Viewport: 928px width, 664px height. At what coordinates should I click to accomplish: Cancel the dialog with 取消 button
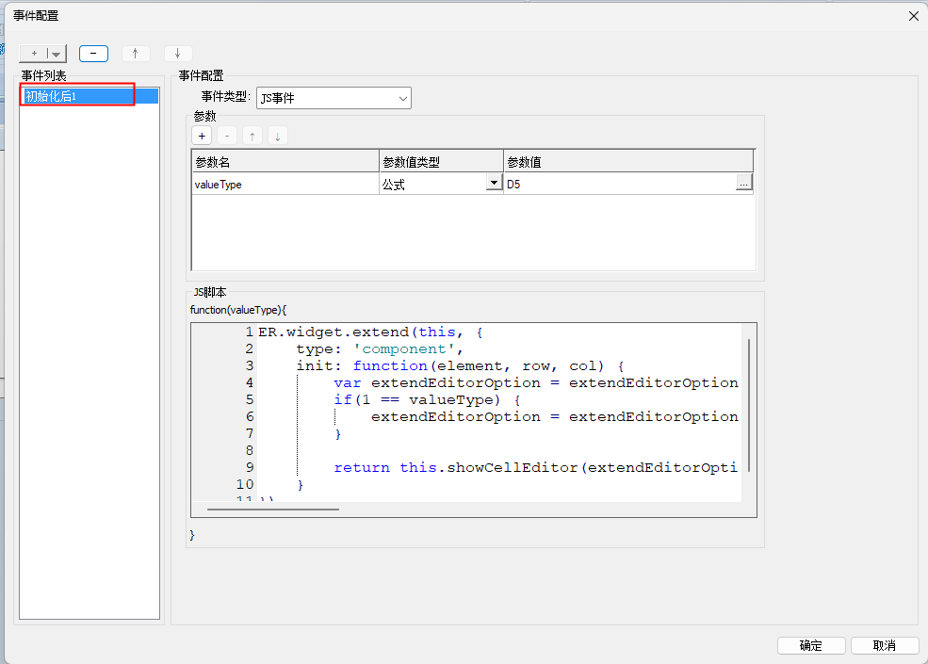(884, 645)
